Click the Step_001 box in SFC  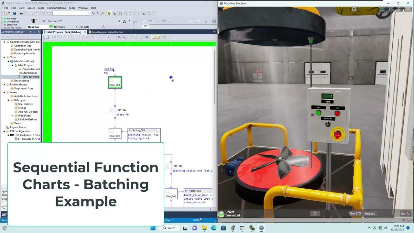115,133
